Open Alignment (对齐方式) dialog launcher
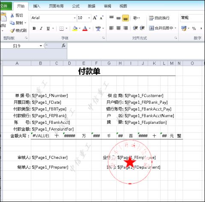This screenshot has width=205, height=202. [176, 38]
